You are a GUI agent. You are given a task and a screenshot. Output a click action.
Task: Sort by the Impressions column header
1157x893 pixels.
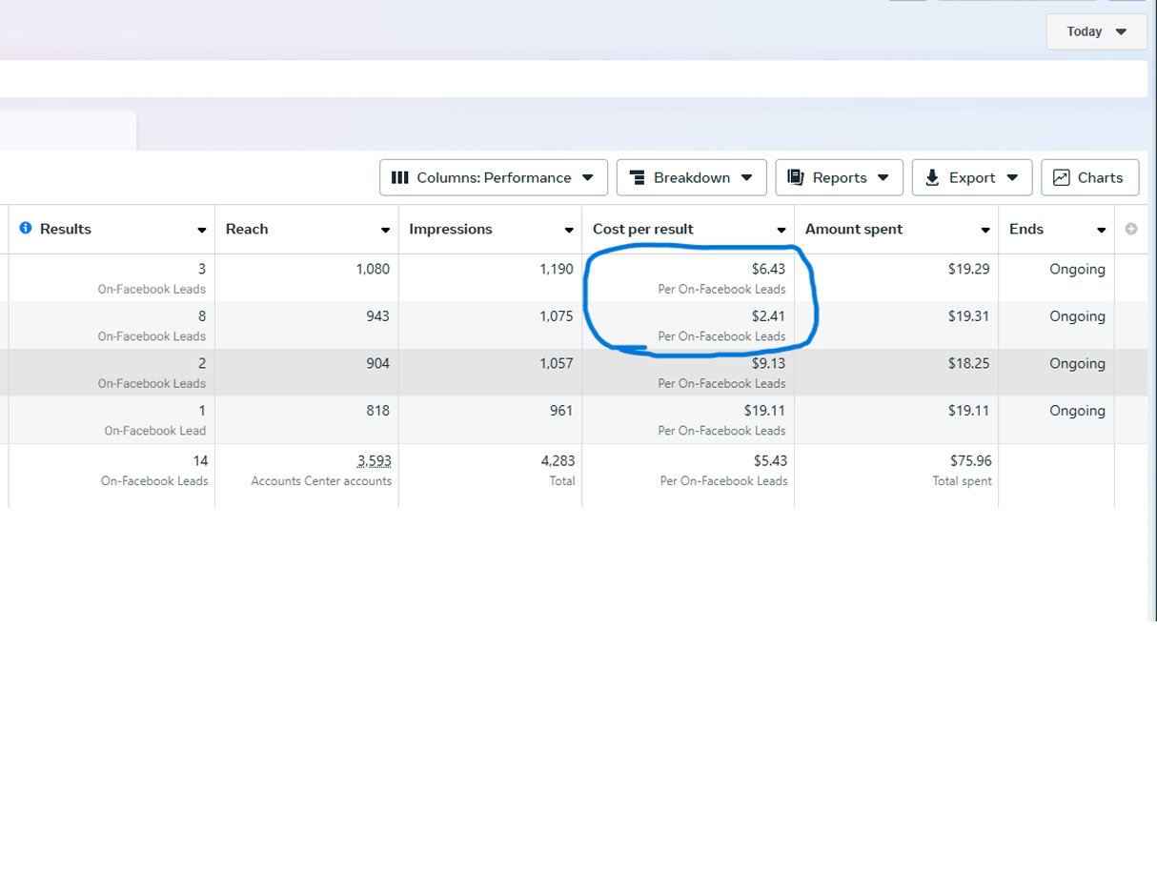(451, 229)
